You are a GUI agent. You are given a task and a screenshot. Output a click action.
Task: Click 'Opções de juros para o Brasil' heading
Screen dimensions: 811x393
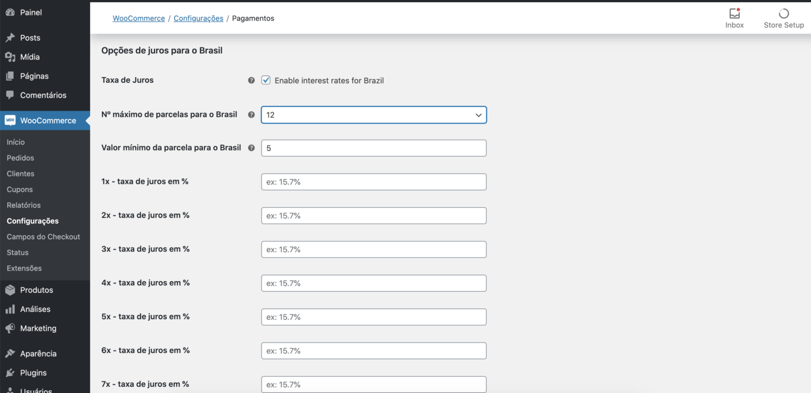point(162,51)
